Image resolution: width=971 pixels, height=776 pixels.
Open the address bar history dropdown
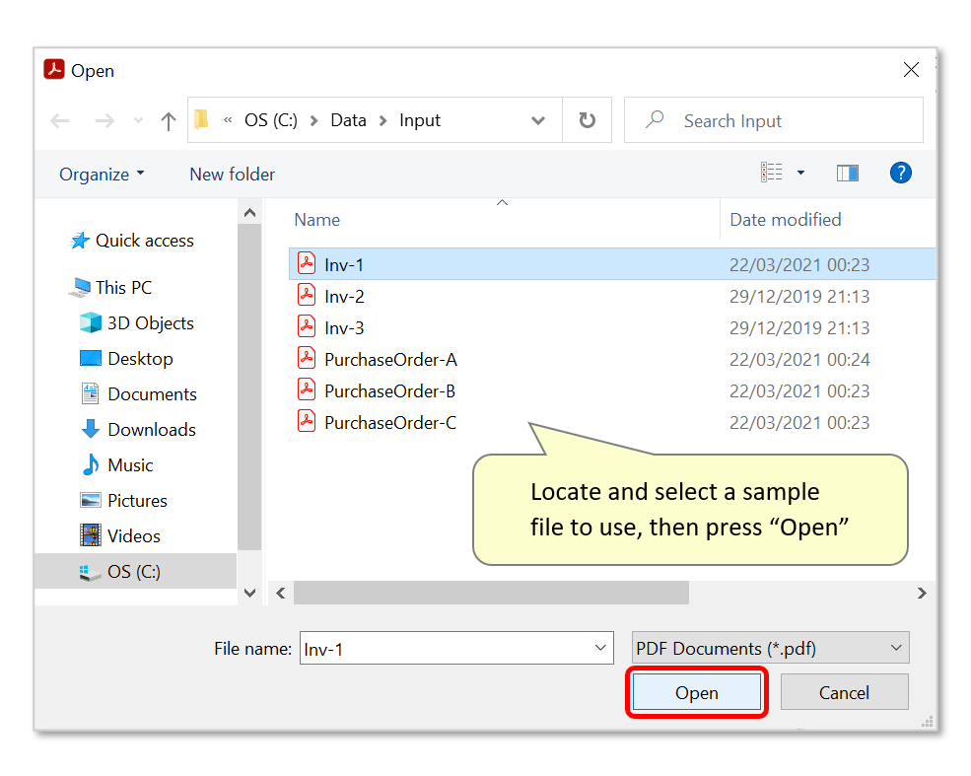click(537, 120)
